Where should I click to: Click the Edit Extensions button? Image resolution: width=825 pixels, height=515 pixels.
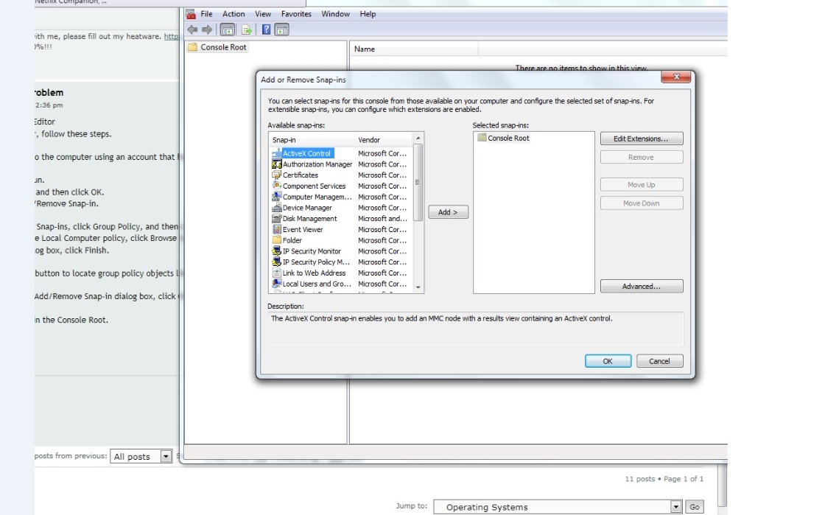click(x=641, y=139)
